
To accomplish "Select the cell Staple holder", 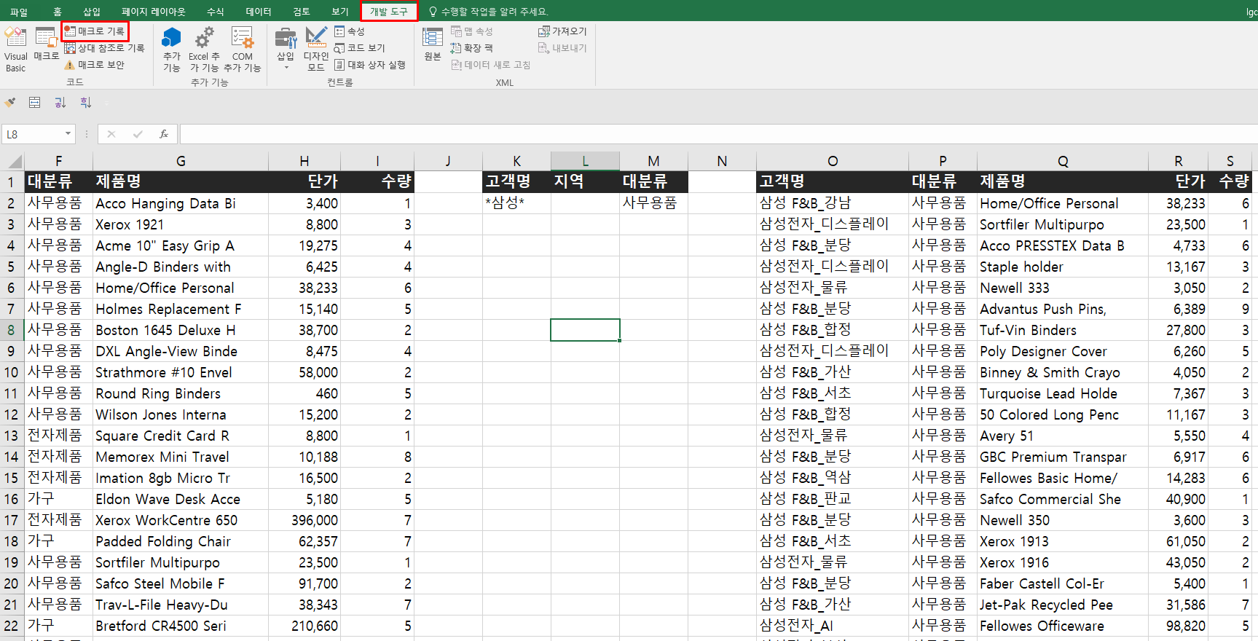I will 1063,267.
